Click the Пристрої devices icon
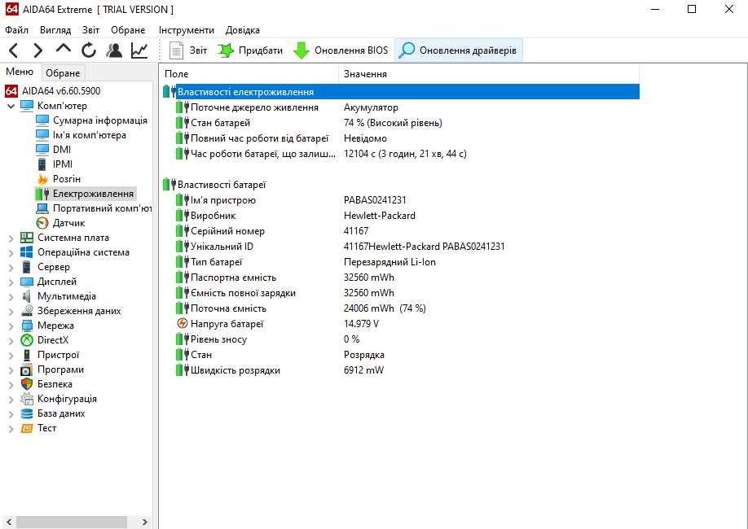The image size is (748, 529). [27, 355]
